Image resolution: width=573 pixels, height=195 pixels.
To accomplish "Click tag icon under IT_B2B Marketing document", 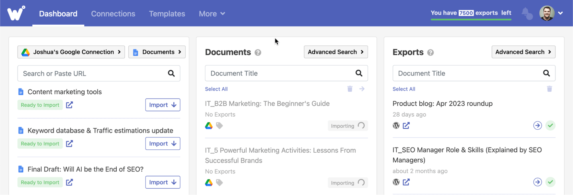I will [x=219, y=126].
